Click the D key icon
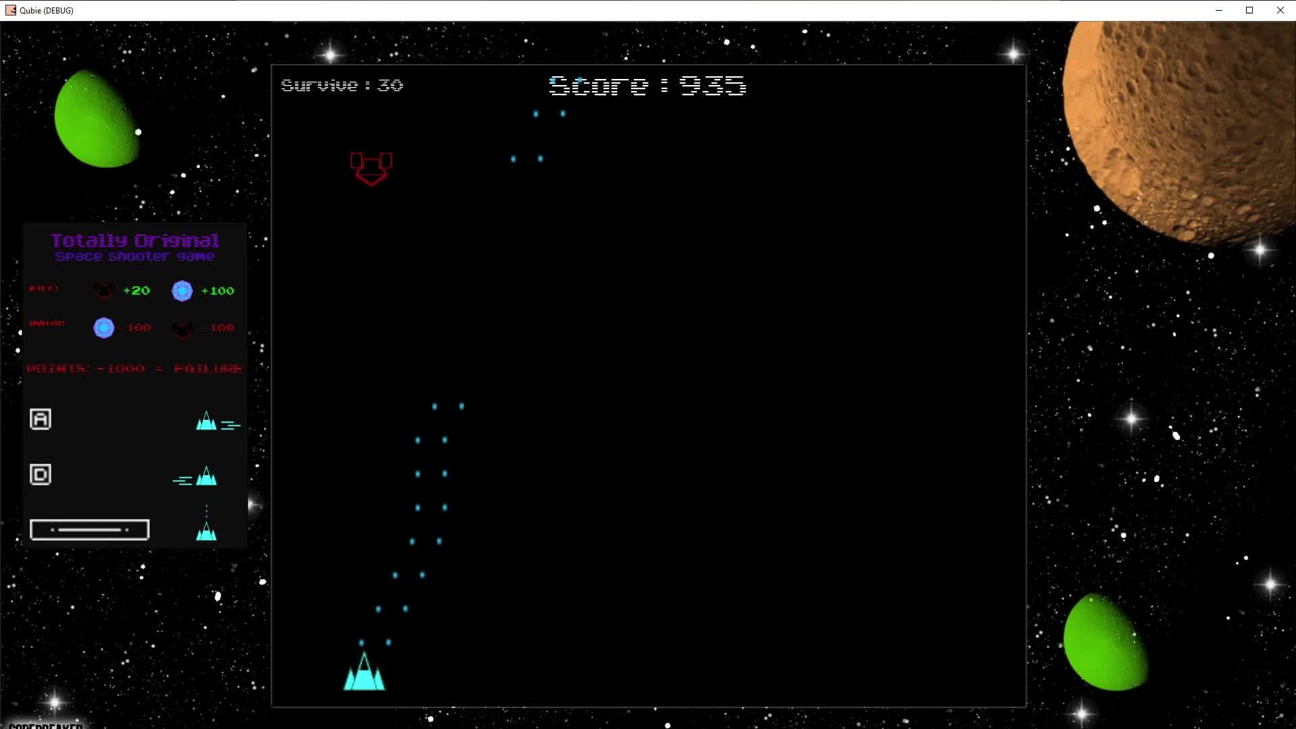Screen dimensions: 1296x729 (x=40, y=475)
